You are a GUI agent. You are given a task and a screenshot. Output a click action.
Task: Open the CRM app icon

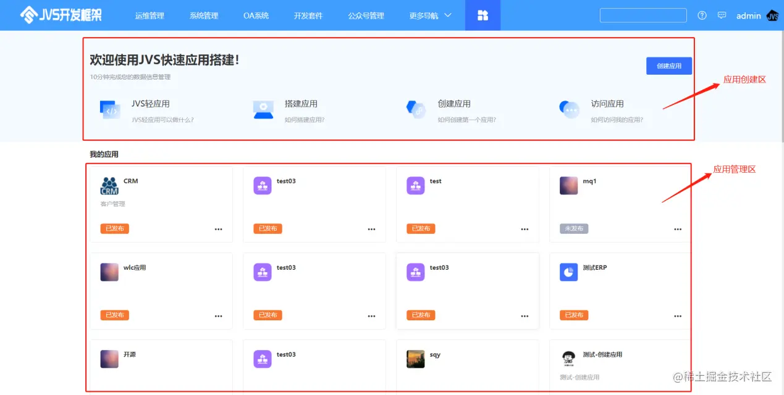point(109,186)
